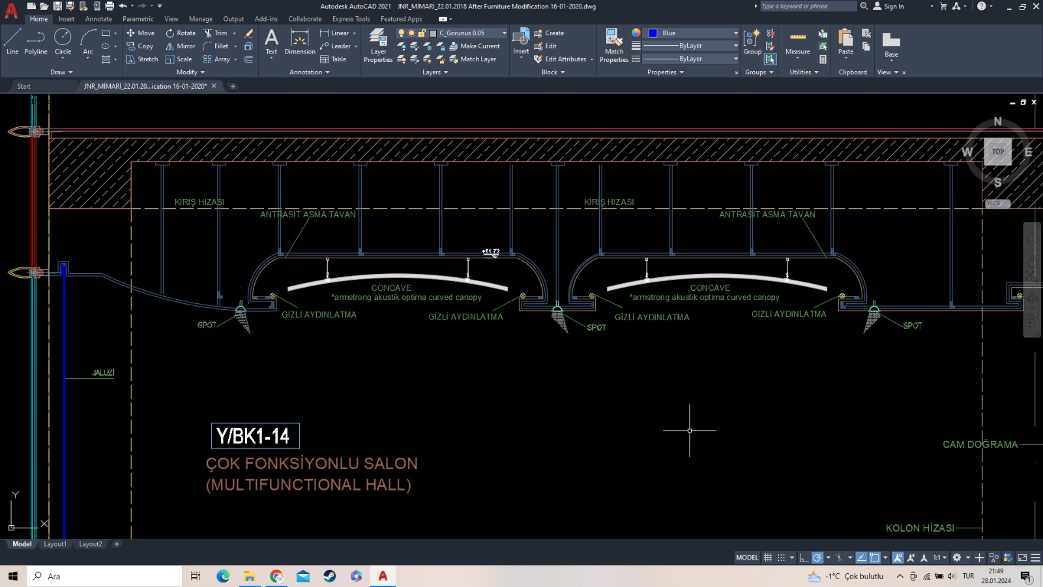Screen dimensions: 1043x587
Task: Click the Mirror modify tool
Action: pyautogui.click(x=180, y=46)
